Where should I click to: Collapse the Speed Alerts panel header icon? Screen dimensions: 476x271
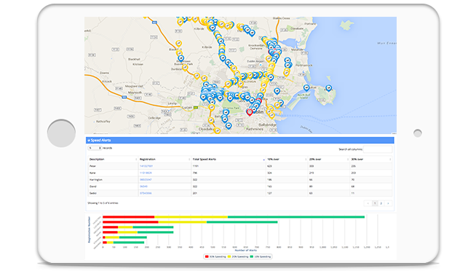coord(89,141)
